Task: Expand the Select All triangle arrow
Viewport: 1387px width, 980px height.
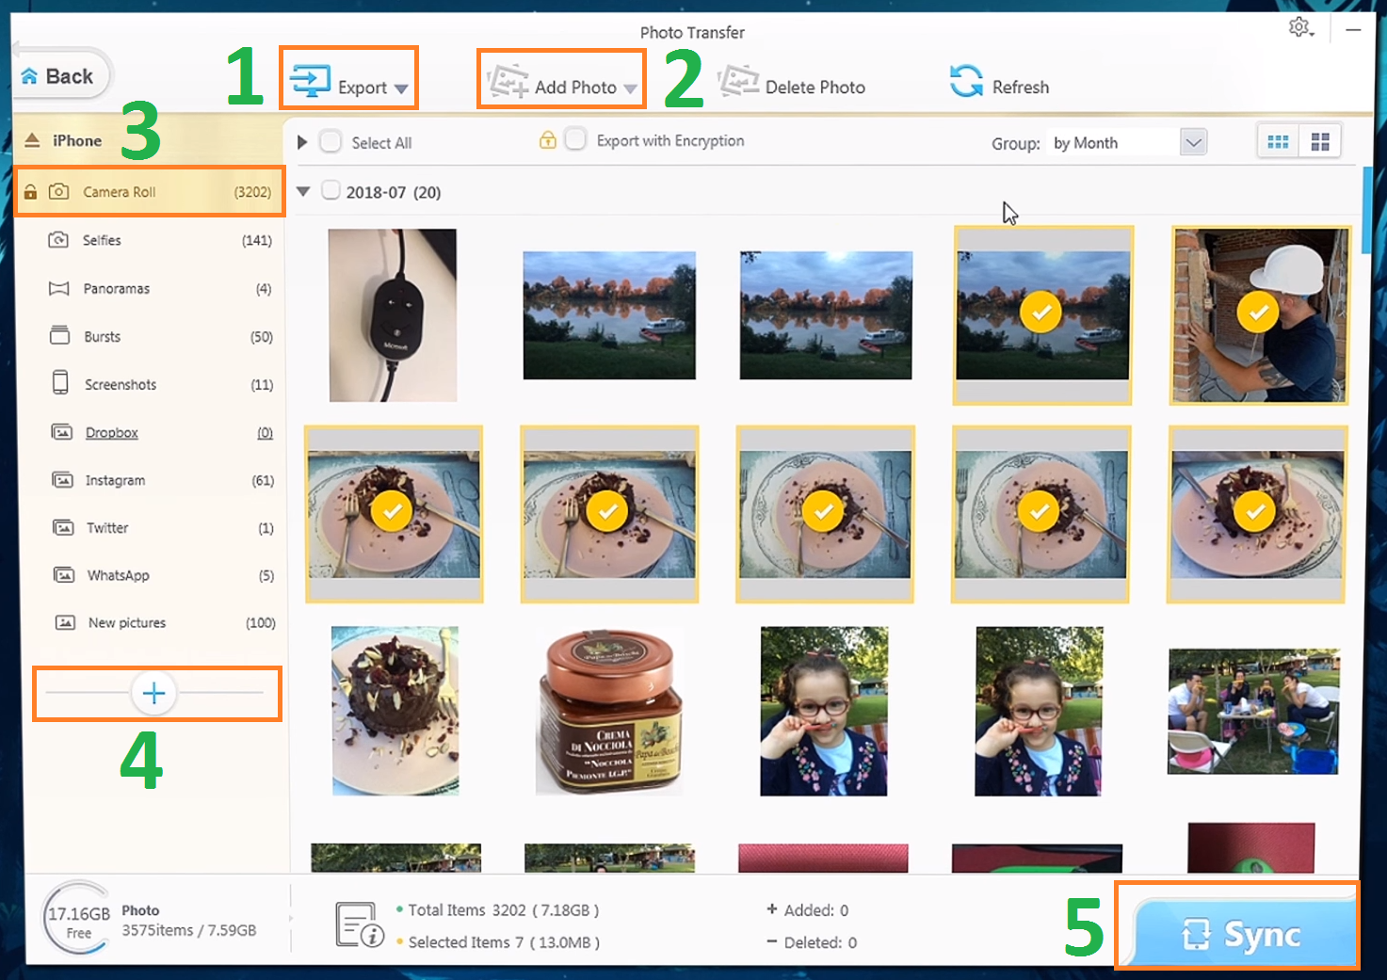Action: coord(302,142)
